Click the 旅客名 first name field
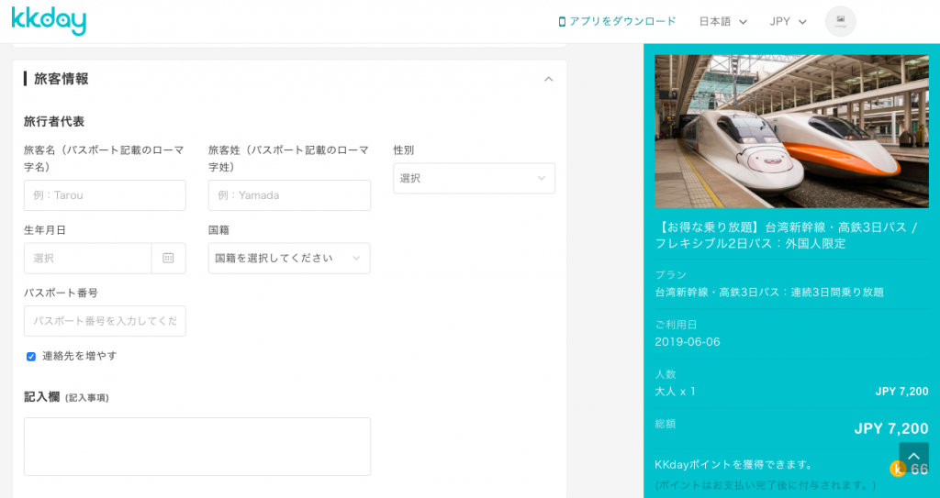 [x=105, y=195]
